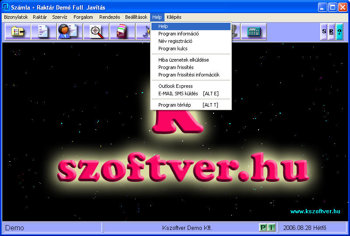Select Név regisztráció menu entry
The image size is (350, 236).
(191, 41)
